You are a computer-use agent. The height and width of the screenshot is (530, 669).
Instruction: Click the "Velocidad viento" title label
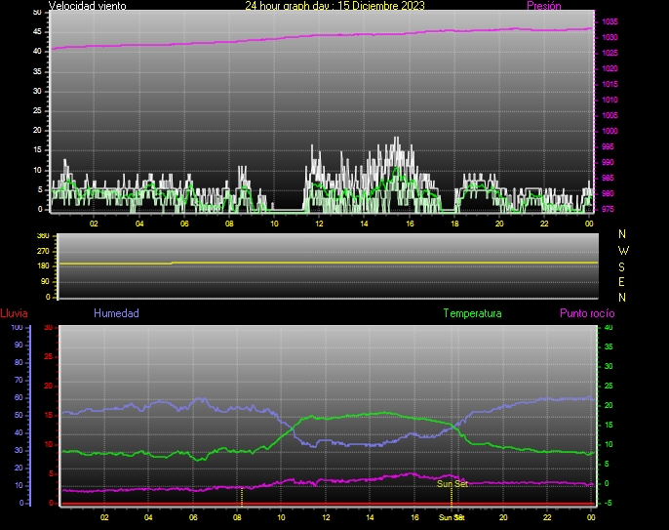click(x=88, y=6)
